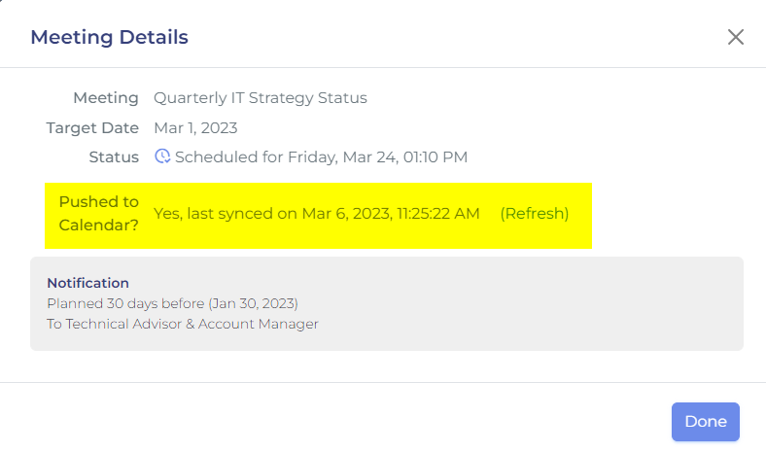766x452 pixels.
Task: Click the Meeting field label
Action: point(106,98)
